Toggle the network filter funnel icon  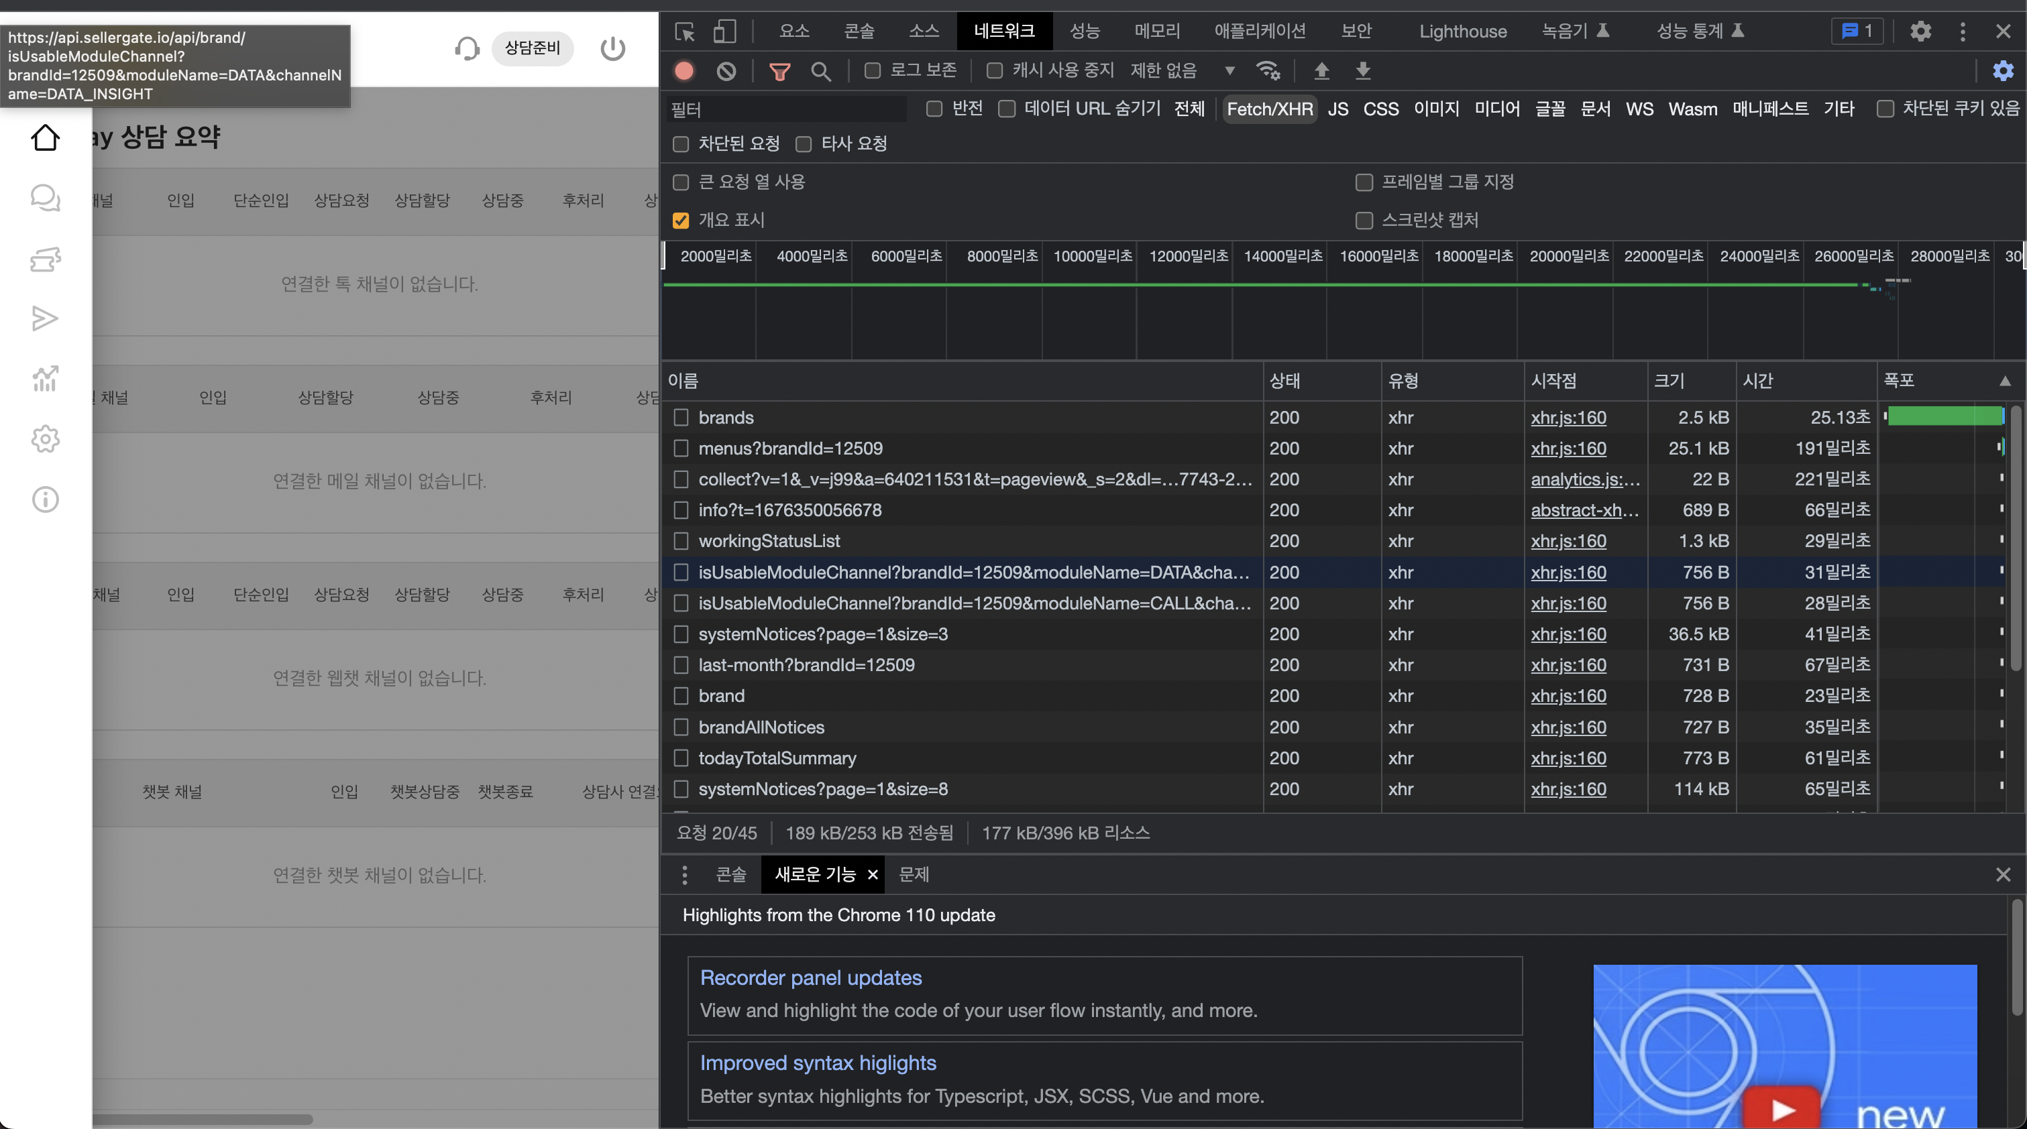(779, 72)
